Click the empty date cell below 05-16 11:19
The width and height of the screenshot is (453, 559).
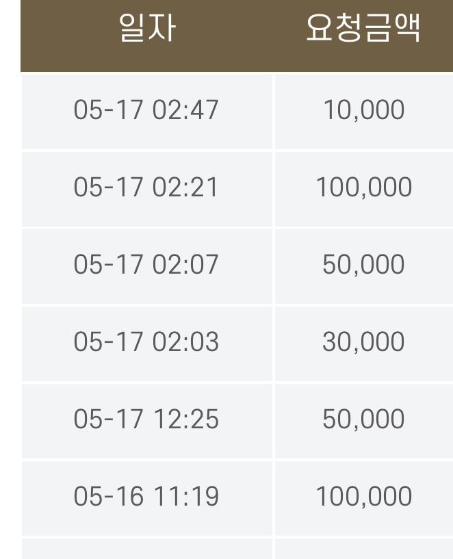point(146,549)
